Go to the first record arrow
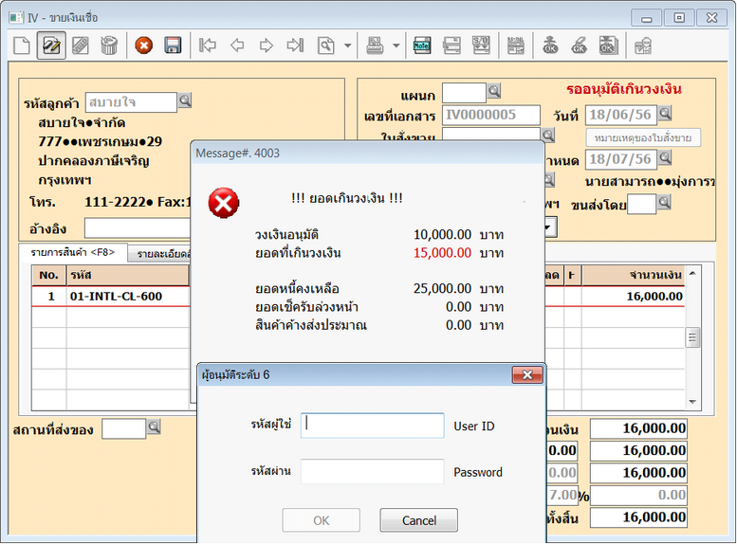The height and width of the screenshot is (544, 737). [x=208, y=45]
